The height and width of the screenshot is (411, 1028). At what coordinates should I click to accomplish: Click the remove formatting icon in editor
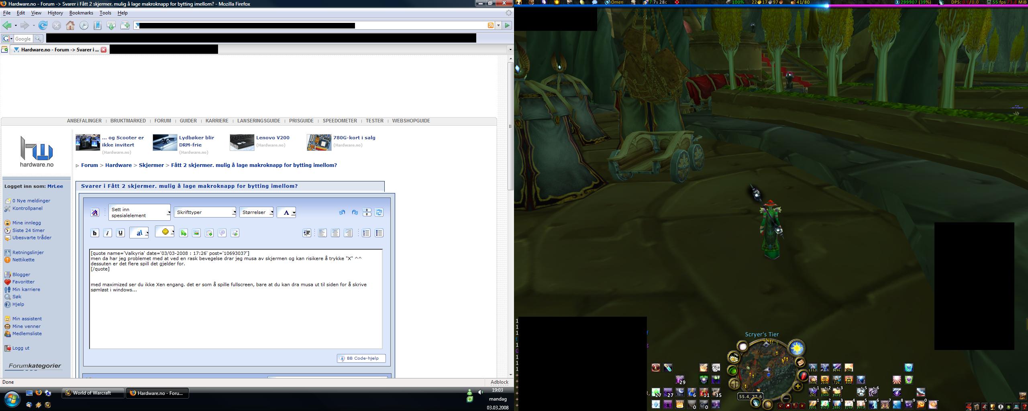pos(95,212)
